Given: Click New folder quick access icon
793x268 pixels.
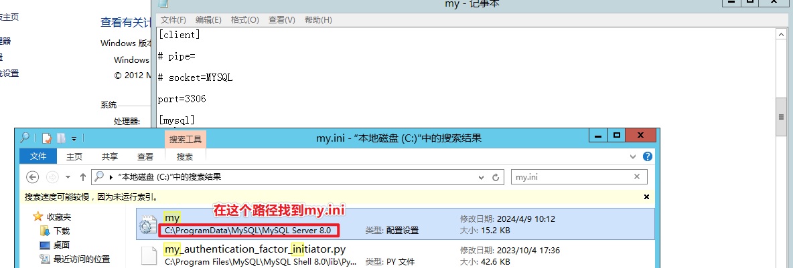Looking at the screenshot, I should click(x=61, y=138).
